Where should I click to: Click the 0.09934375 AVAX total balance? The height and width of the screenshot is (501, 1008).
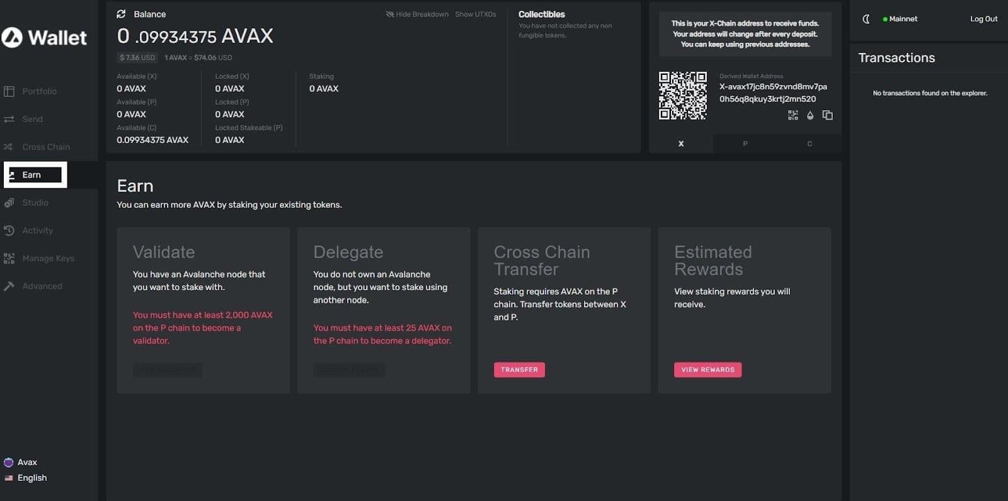(195, 36)
